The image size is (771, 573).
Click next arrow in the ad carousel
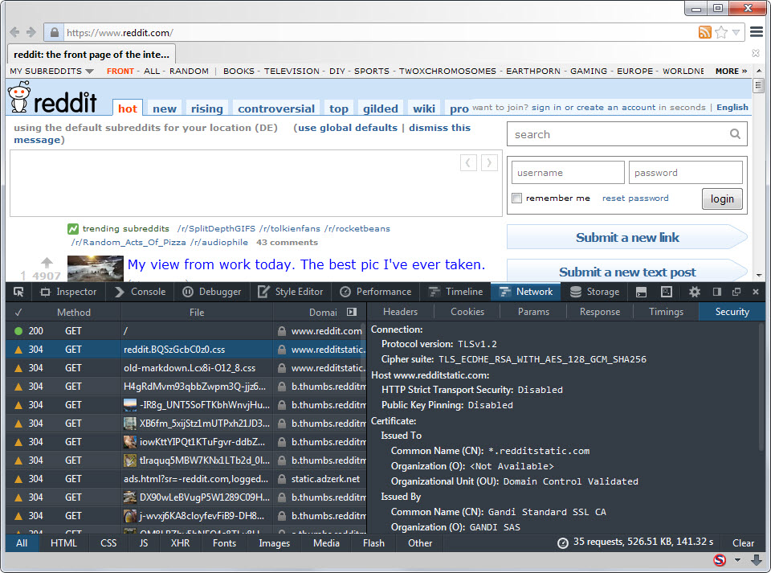tap(489, 163)
